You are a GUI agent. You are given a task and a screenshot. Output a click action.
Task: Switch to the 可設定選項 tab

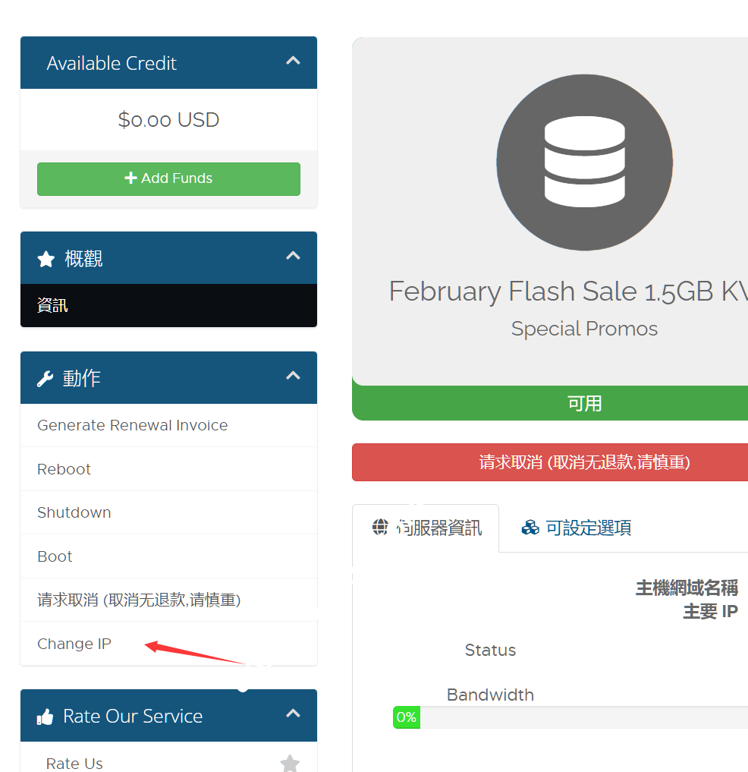577,528
